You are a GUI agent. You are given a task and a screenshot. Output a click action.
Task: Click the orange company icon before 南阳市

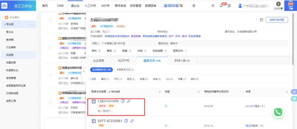pos(60,38)
